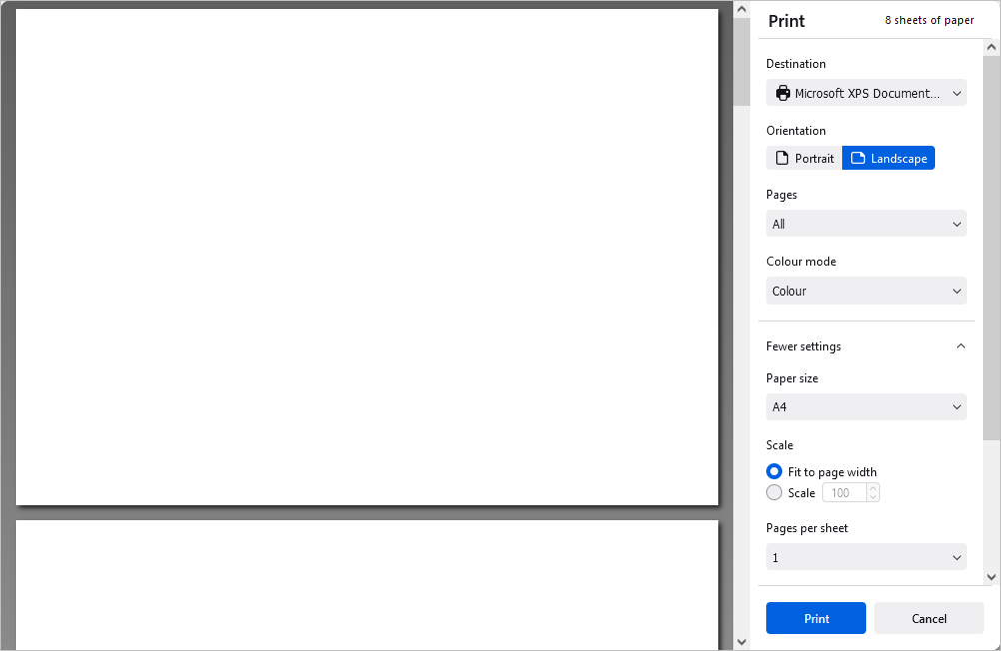The width and height of the screenshot is (1001, 651).
Task: Open the Pages dropdown showing All
Action: (x=866, y=223)
